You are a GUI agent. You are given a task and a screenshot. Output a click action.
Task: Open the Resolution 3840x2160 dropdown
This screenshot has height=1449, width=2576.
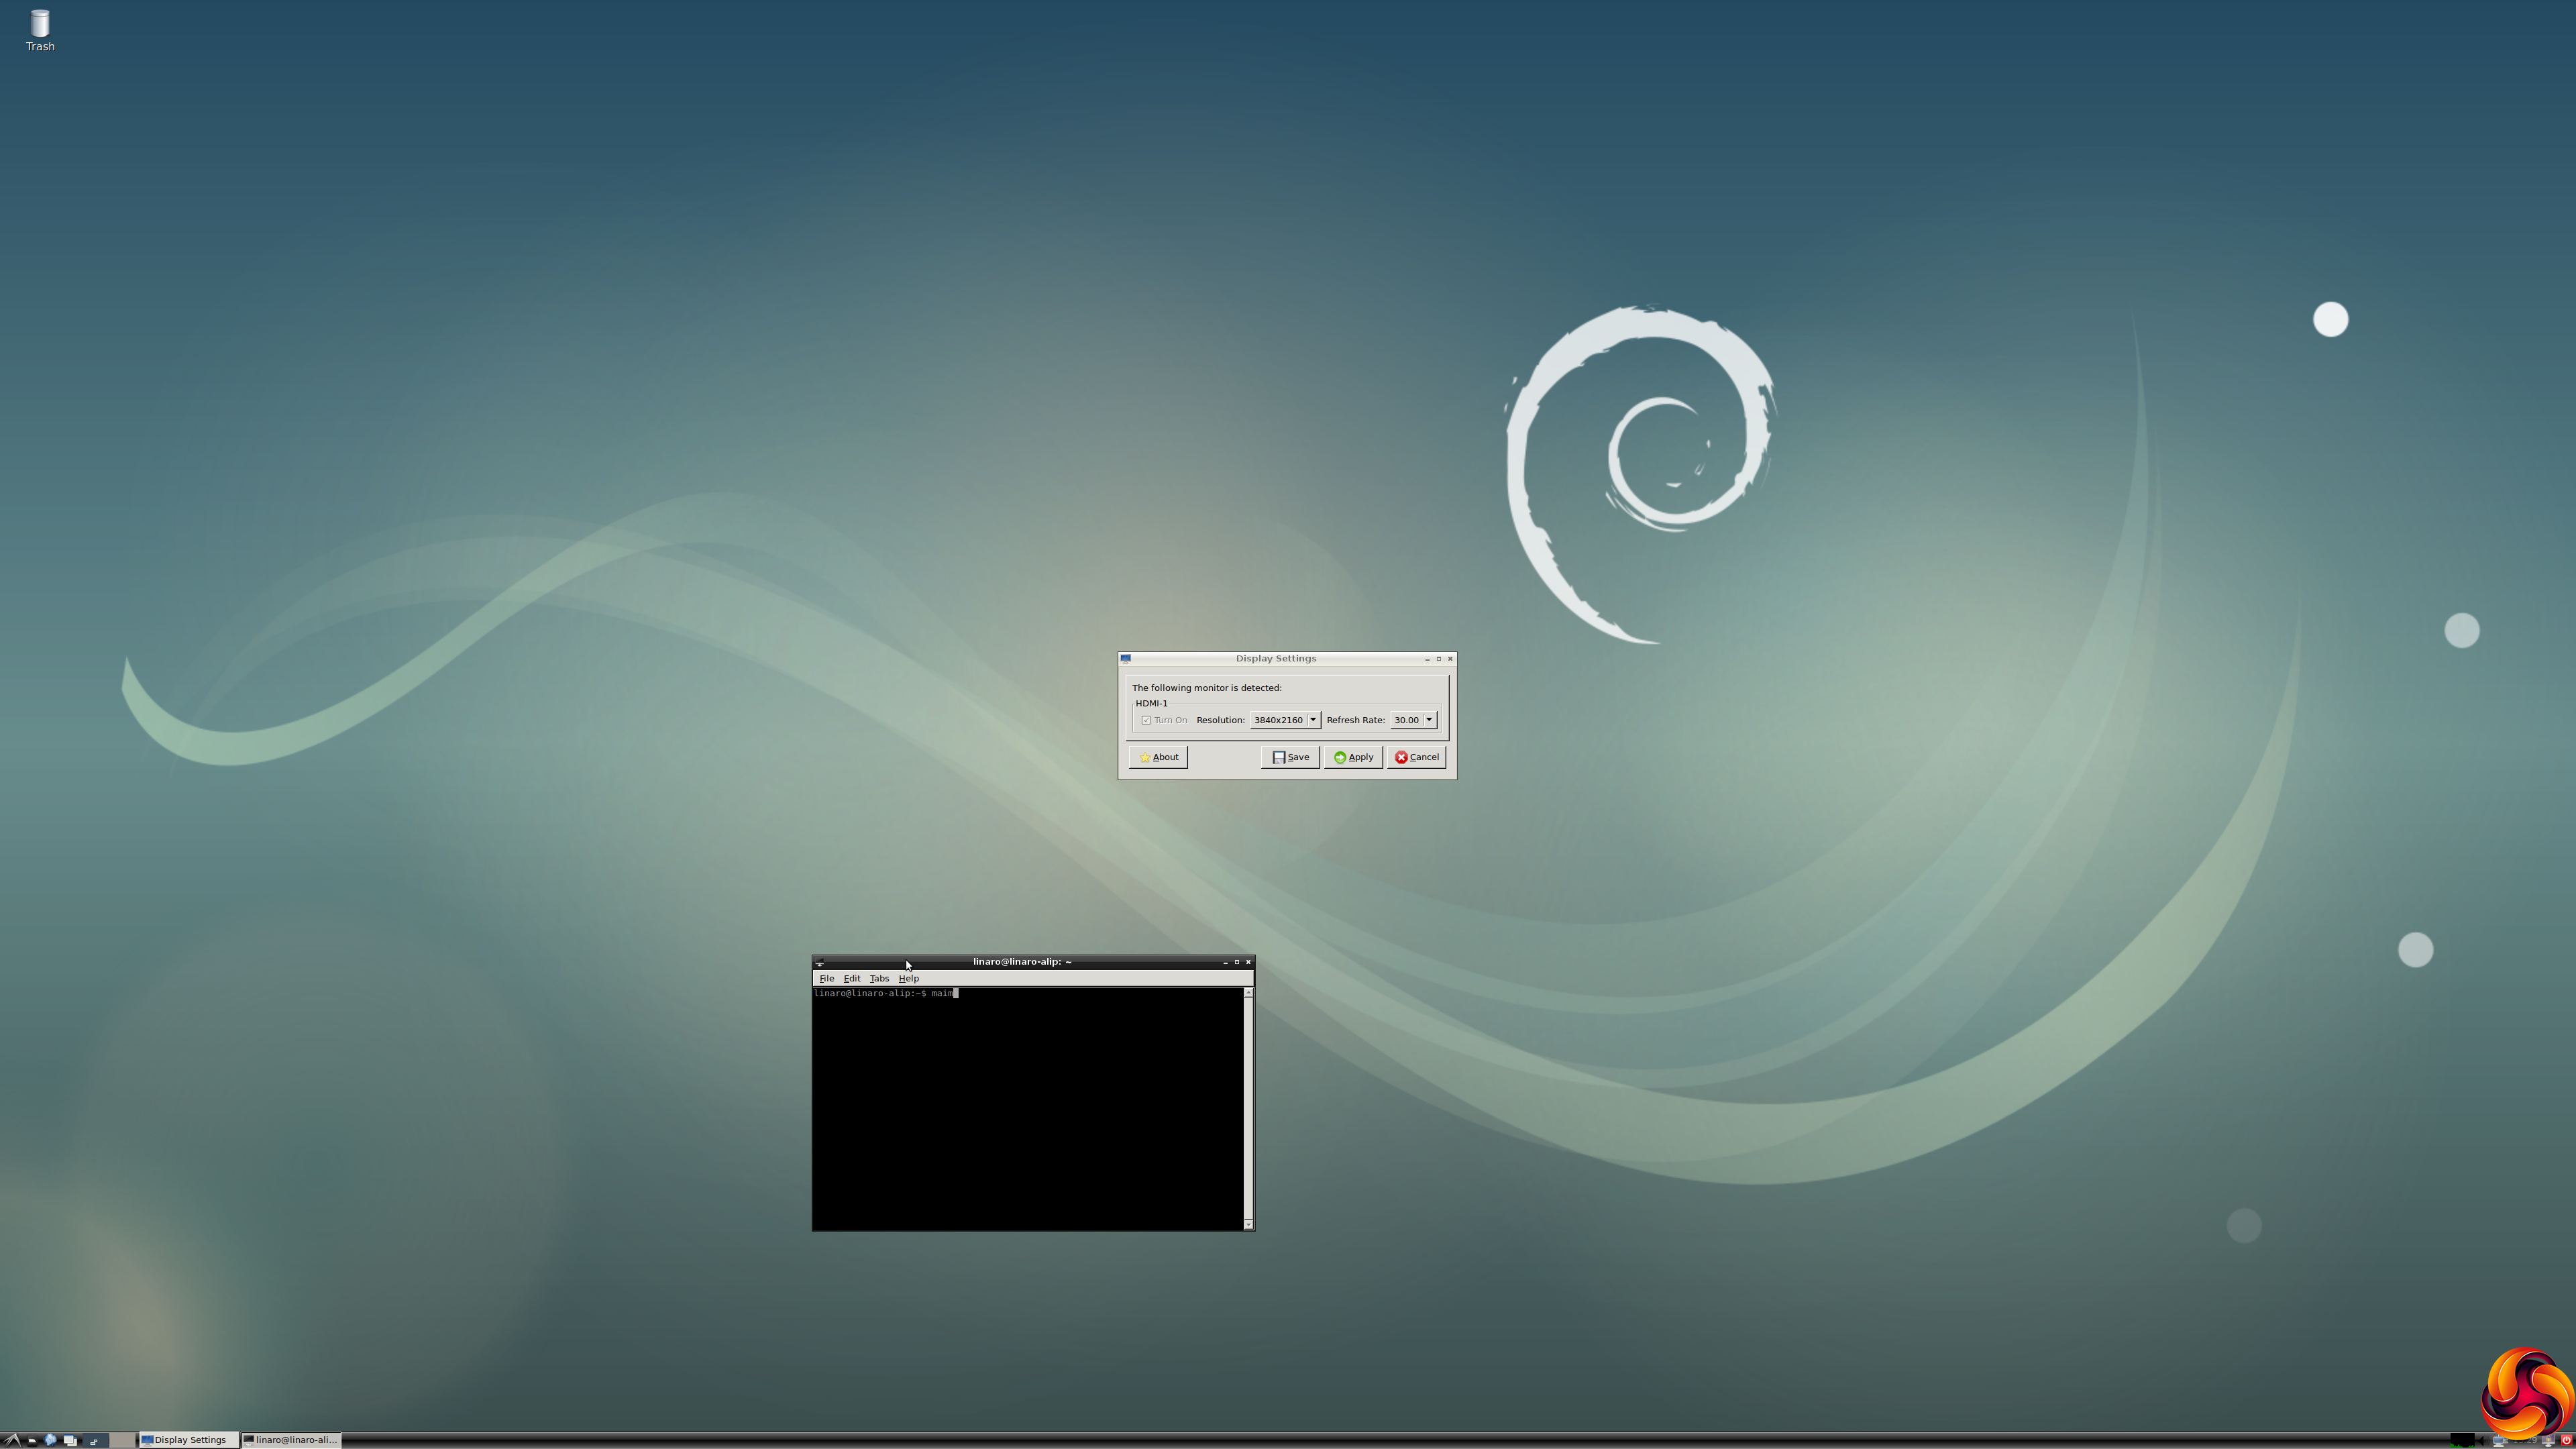coord(1285,720)
